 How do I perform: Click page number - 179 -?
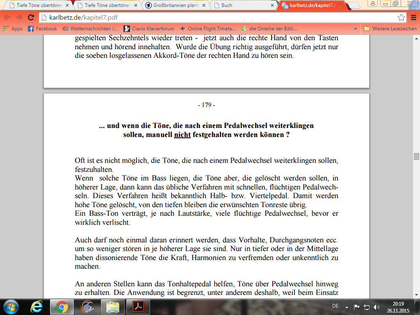(x=207, y=105)
